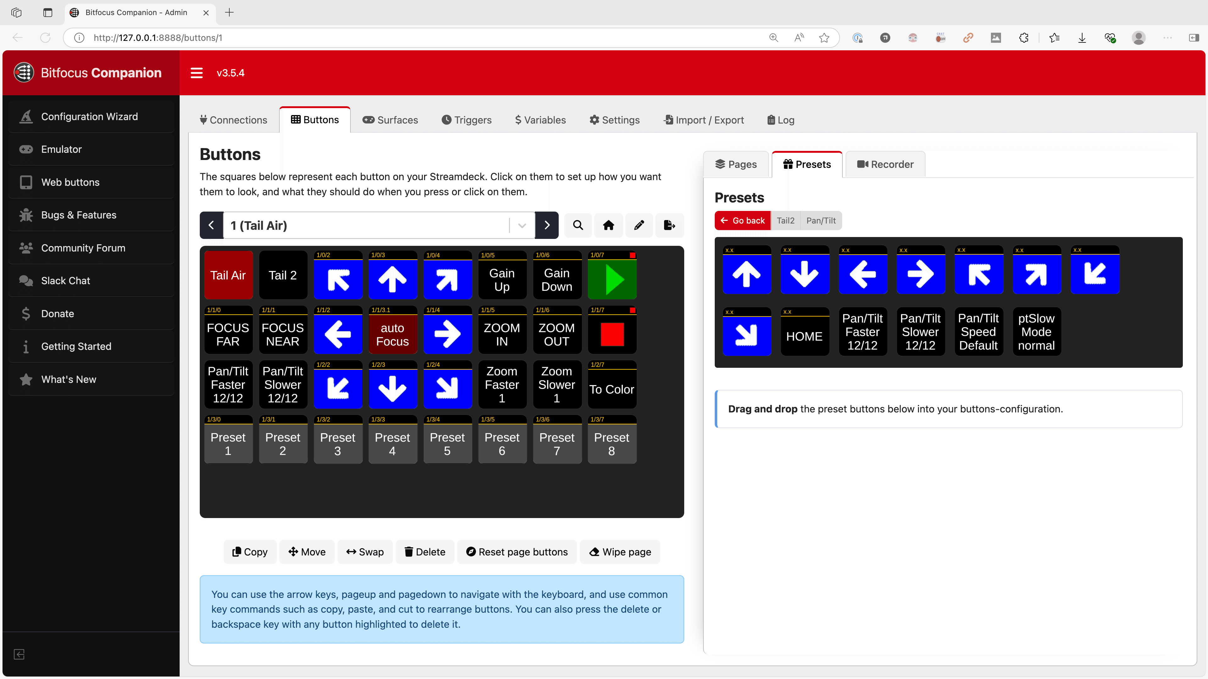Open the hamburger menu in the red header
1208x679 pixels.
(x=197, y=73)
